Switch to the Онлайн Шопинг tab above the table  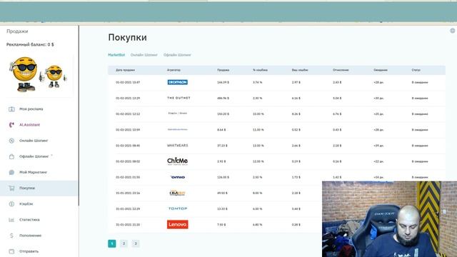point(144,55)
